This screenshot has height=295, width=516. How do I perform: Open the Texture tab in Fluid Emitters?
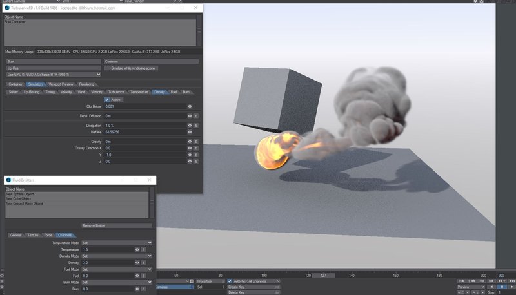click(x=33, y=235)
